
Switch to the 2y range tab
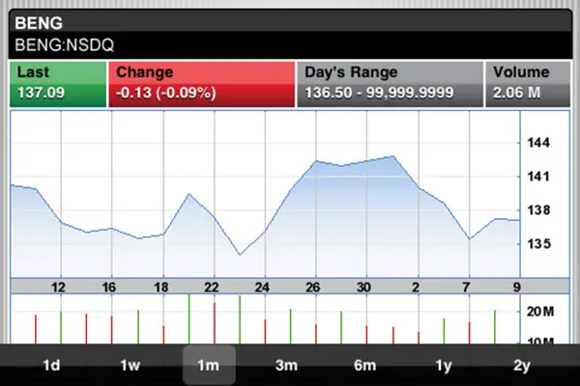(522, 366)
